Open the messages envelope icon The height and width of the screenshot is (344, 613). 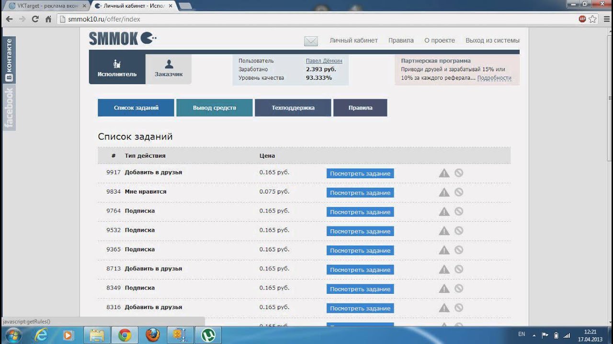tap(311, 41)
